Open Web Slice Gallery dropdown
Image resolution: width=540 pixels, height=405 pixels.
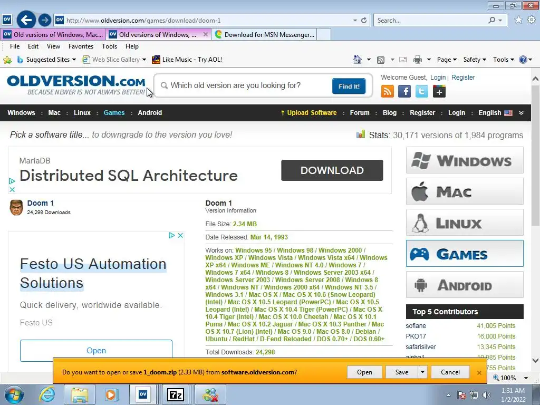pos(144,60)
